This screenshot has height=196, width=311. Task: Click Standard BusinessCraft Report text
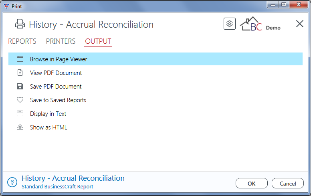pos(57,187)
